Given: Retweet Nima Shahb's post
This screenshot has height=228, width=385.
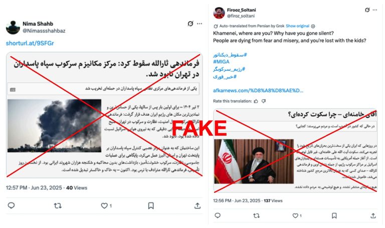Looking at the screenshot, I should 58,205.
